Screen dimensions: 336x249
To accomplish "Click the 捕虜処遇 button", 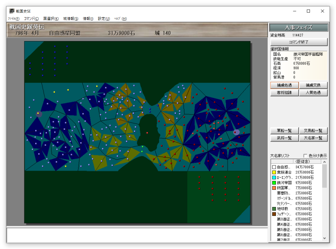I will [x=284, y=85].
